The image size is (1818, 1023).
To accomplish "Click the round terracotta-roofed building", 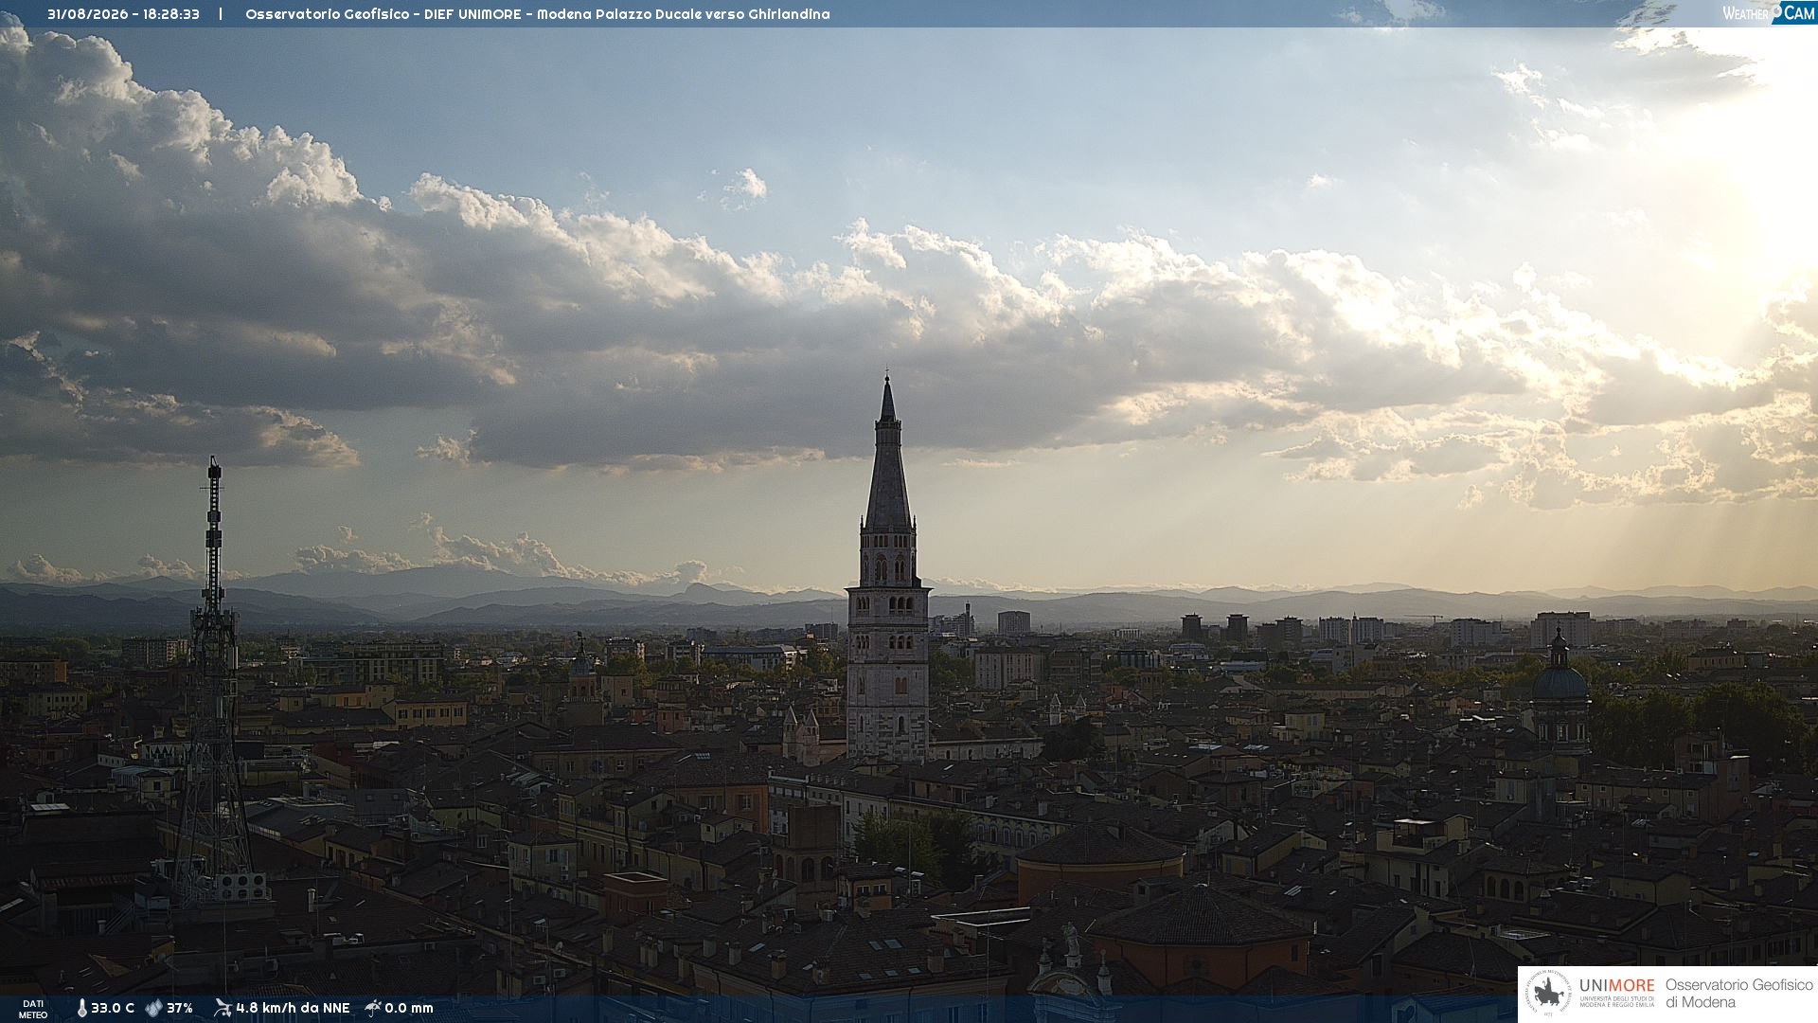I will [x=1099, y=860].
